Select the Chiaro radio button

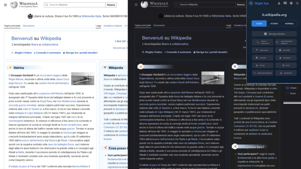tap(287, 87)
